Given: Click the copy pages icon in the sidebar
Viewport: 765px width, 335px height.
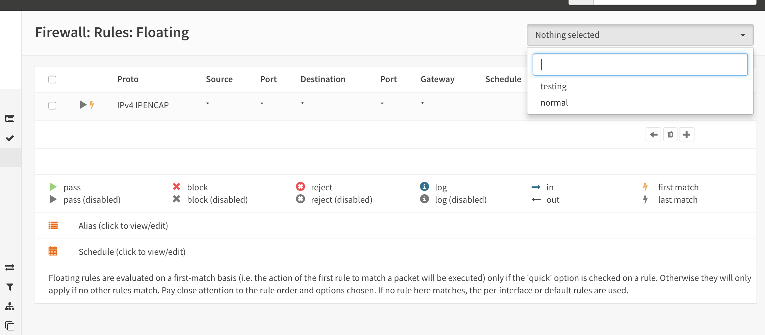Looking at the screenshot, I should [x=10, y=326].
